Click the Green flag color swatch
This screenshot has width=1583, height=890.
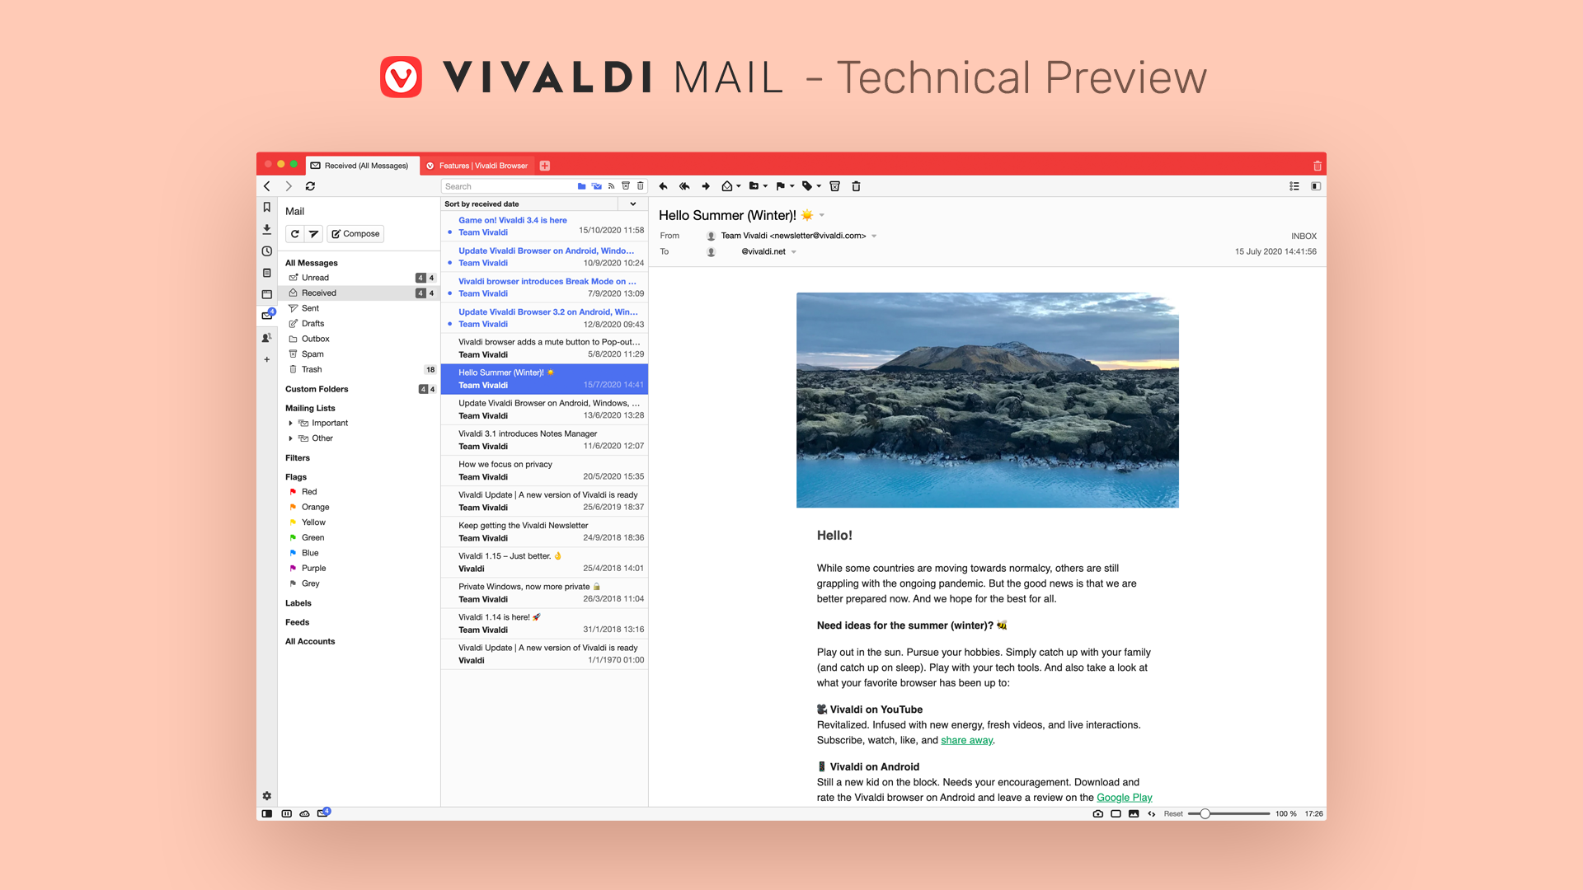click(x=293, y=536)
